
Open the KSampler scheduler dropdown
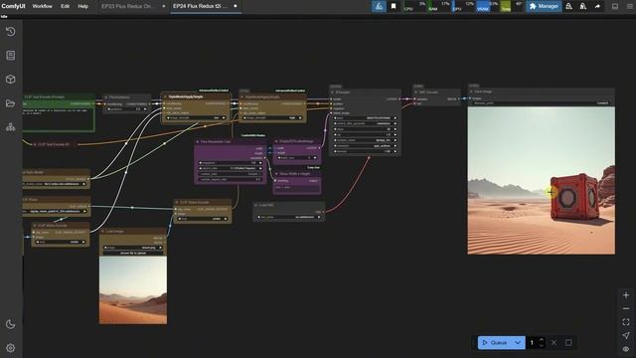365,146
